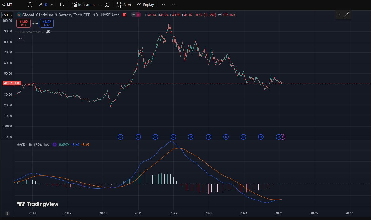Click the symbol logo beside Global X Lithium
This screenshot has width=371, height=220.
click(x=19, y=15)
